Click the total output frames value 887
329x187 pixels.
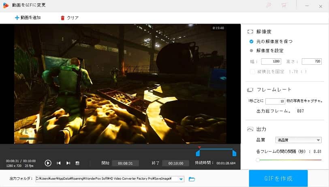pos(300,111)
